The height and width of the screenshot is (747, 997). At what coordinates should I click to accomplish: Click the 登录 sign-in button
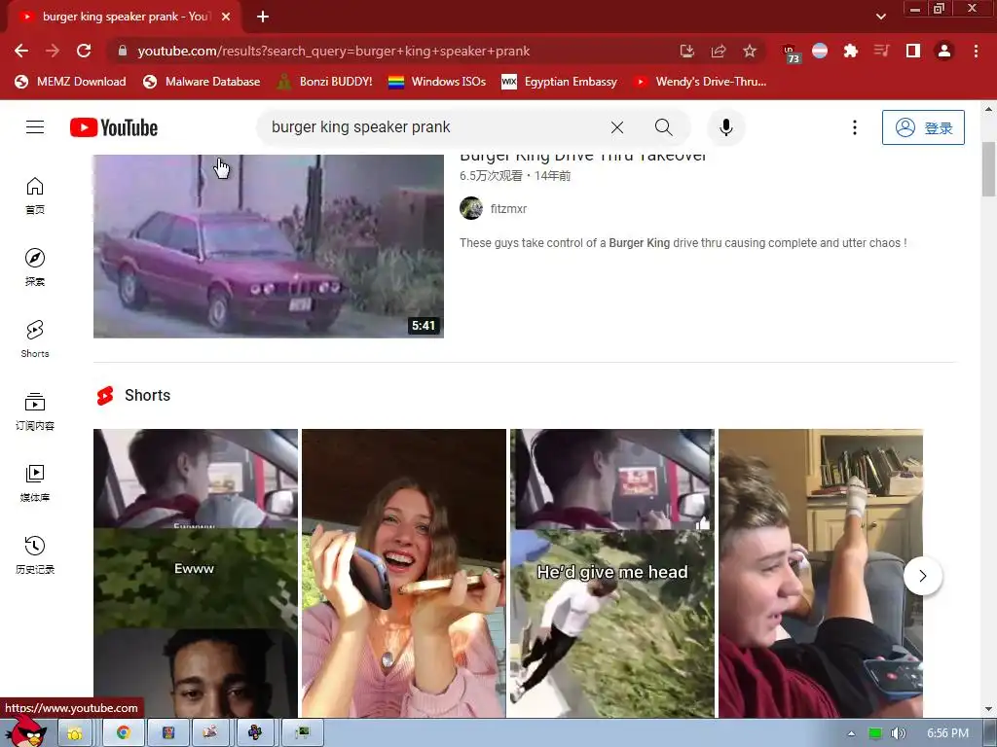pos(923,127)
